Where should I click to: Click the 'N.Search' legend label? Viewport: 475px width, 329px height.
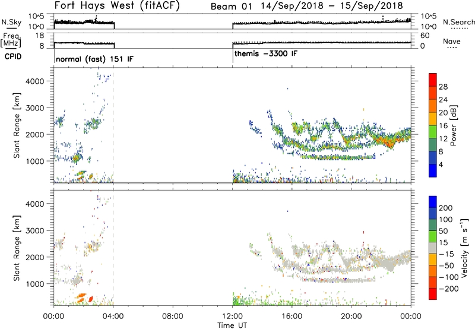point(458,22)
